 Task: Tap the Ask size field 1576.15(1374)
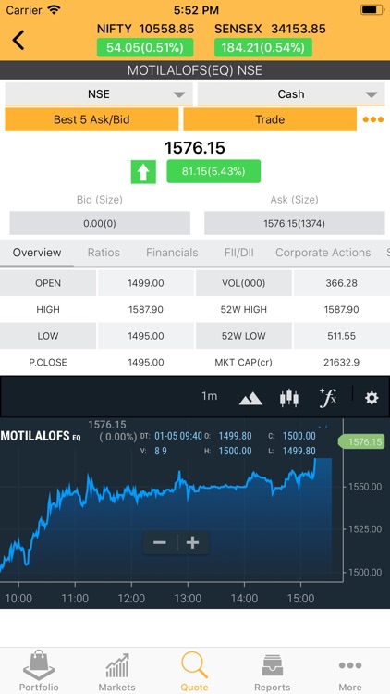pyautogui.click(x=295, y=223)
